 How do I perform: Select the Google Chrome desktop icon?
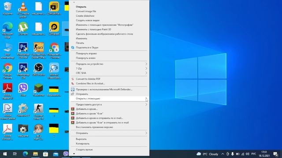[7, 71]
